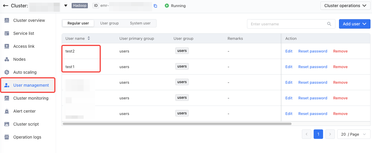Click the Nodes sidebar icon
The image size is (372, 153).
tap(7, 59)
